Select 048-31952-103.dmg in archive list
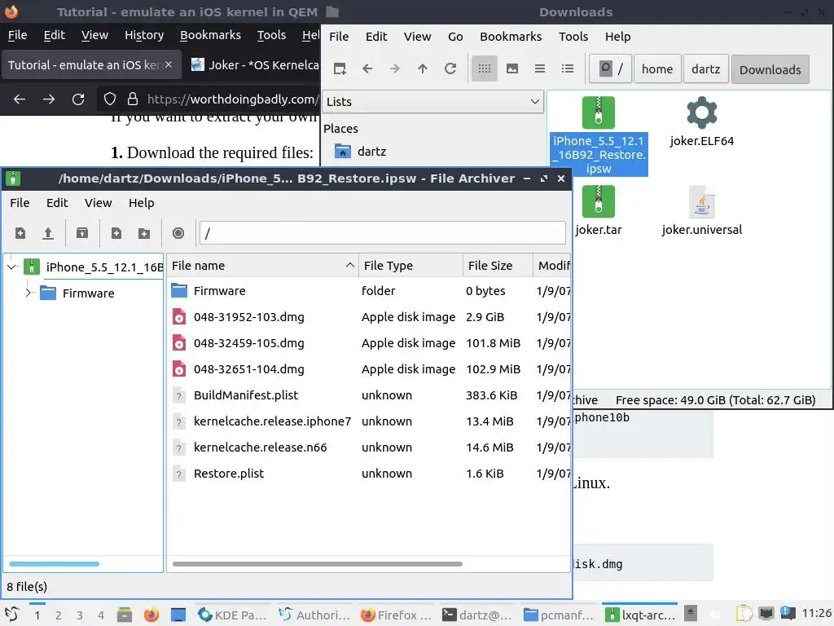The image size is (834, 626). 369,317
